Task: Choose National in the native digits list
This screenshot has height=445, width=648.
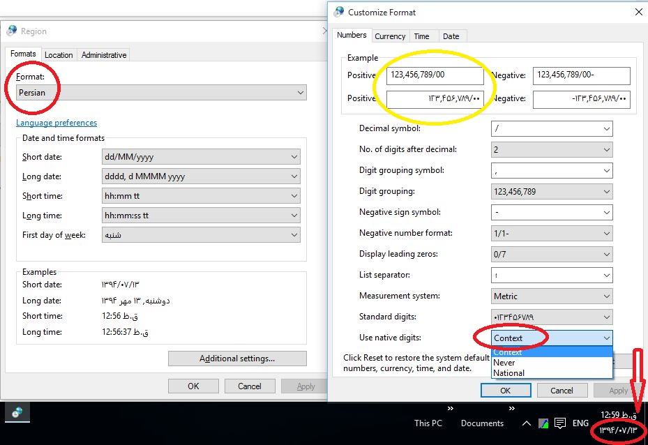Action: [552, 373]
